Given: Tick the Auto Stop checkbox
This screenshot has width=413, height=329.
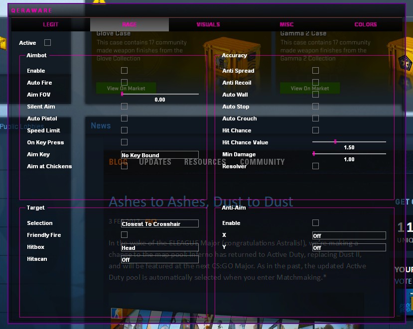Looking at the screenshot, I should click(x=315, y=107).
